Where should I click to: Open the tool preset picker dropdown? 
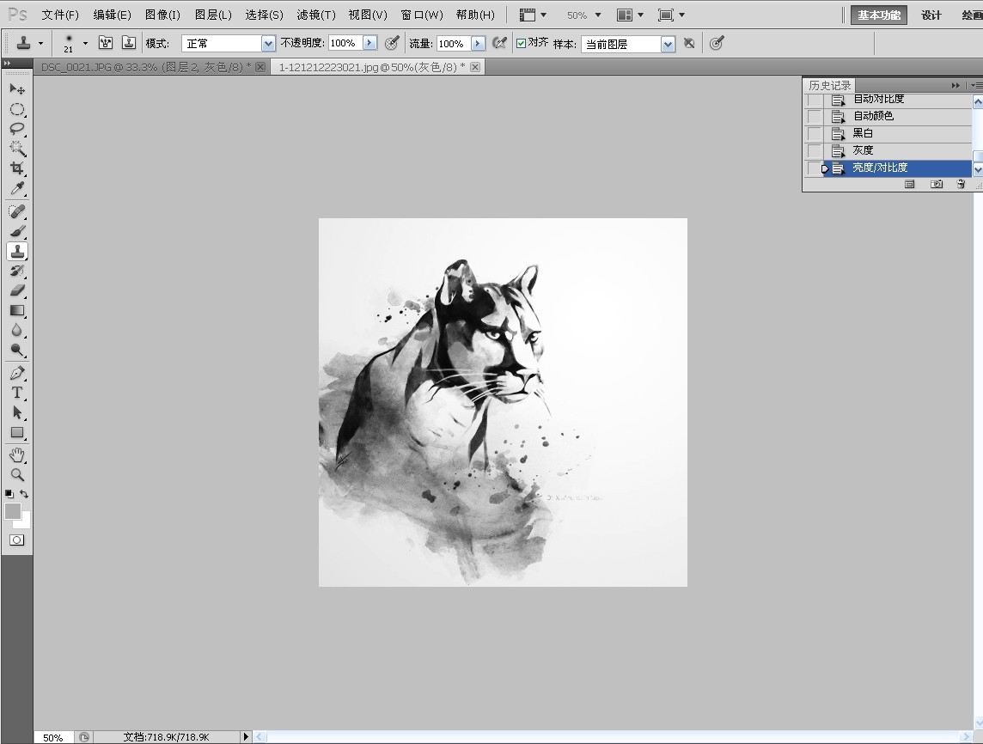[x=40, y=43]
